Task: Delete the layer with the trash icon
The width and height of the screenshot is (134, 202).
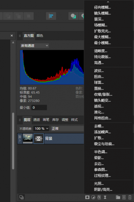Action: [x=130, y=197]
